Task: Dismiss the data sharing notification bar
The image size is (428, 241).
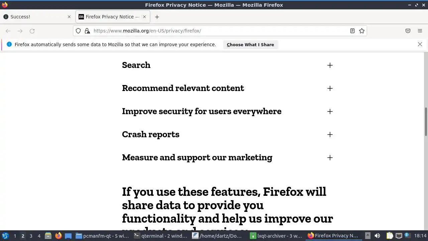Action: (420, 44)
